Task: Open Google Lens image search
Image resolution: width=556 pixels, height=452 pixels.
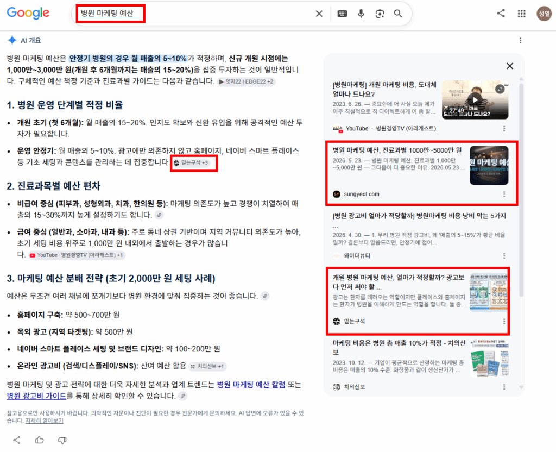Action: [x=380, y=14]
